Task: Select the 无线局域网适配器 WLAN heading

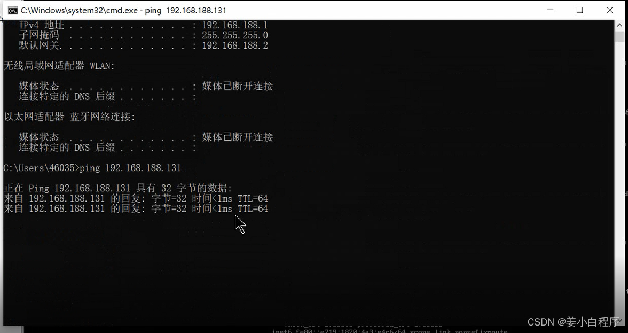Action: coord(59,66)
